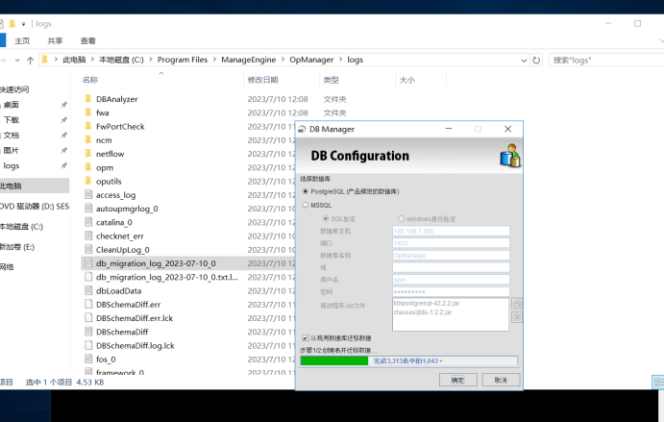Click the migration progress bar
The image size is (664, 422).
pos(408,360)
